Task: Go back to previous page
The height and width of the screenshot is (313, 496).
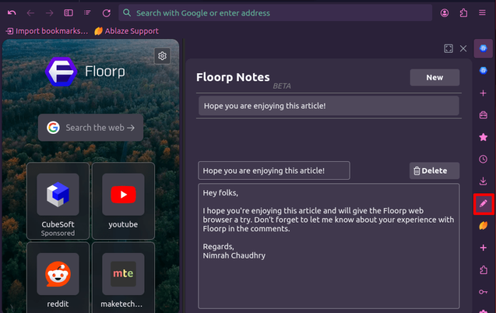Action: pos(30,13)
